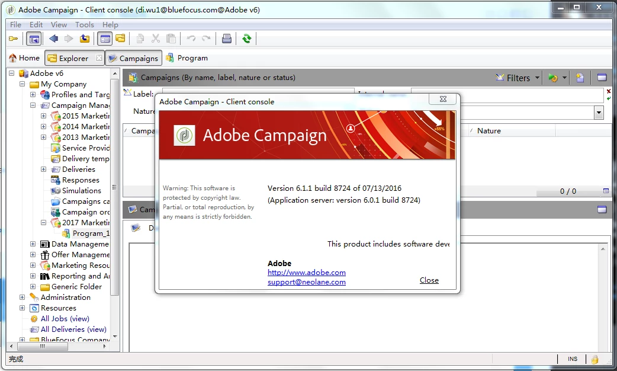The width and height of the screenshot is (617, 371).
Task: Click the green Refresh icon
Action: pyautogui.click(x=247, y=38)
